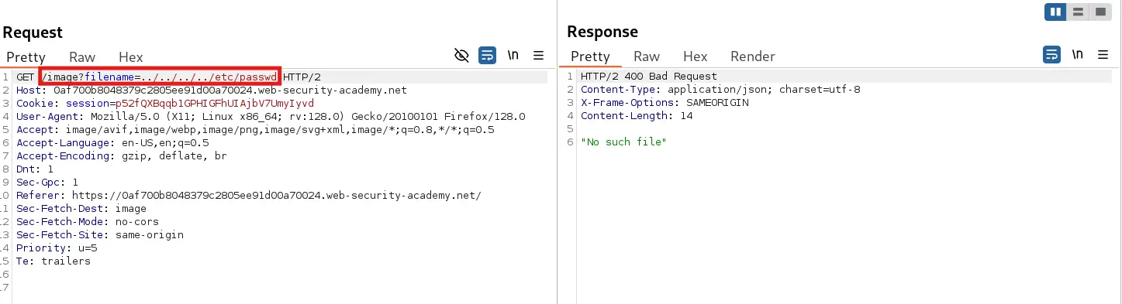Open Response panel hamburger options menu
1122x304 pixels.
1103,55
